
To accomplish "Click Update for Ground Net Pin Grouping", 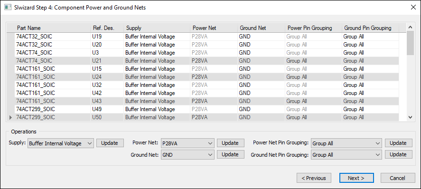I will pos(398,154).
